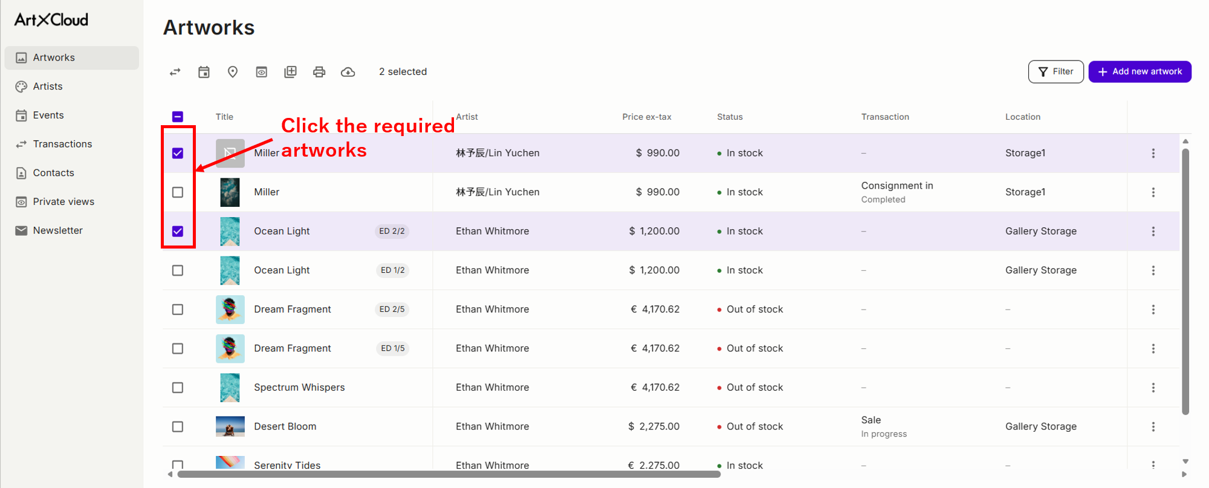Click the '2 selected' label
The width and height of the screenshot is (1209, 488).
pos(403,72)
